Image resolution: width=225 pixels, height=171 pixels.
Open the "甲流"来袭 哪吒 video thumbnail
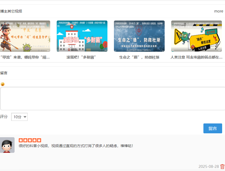pos(25,36)
